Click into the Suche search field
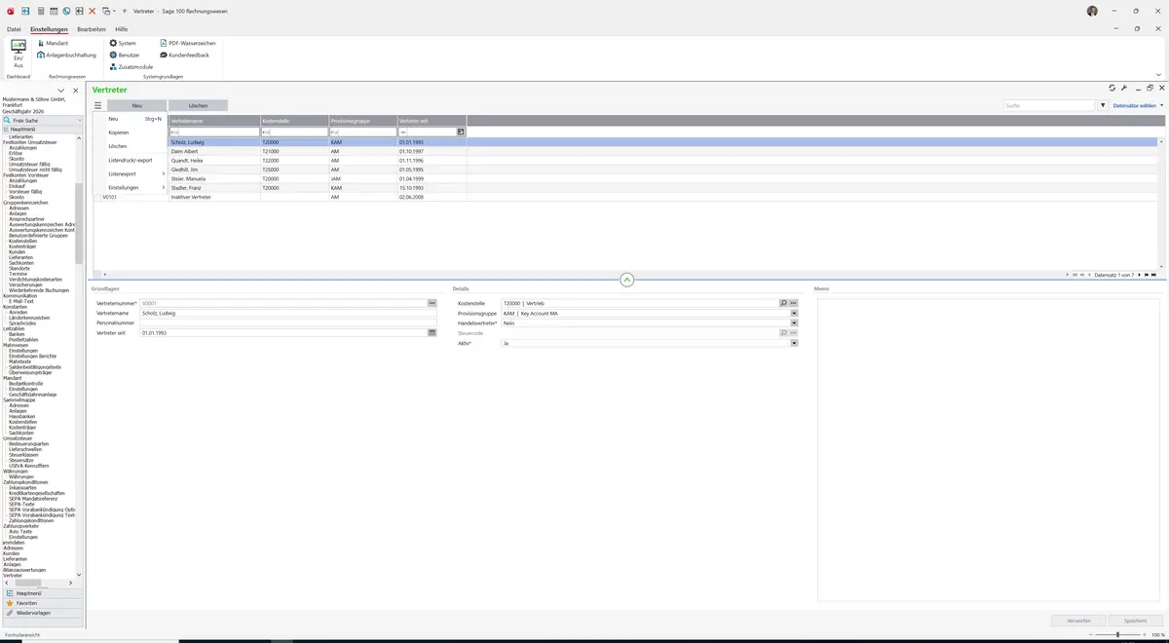 tap(1050, 105)
